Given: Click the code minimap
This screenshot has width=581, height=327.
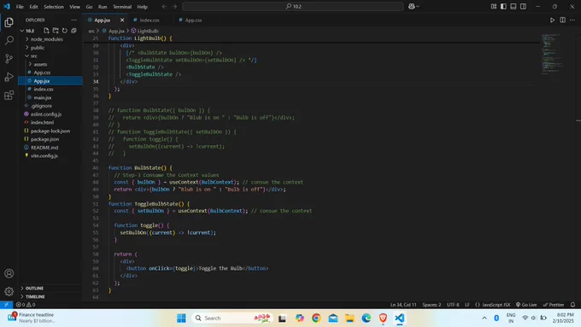Looking at the screenshot, I should point(552,54).
